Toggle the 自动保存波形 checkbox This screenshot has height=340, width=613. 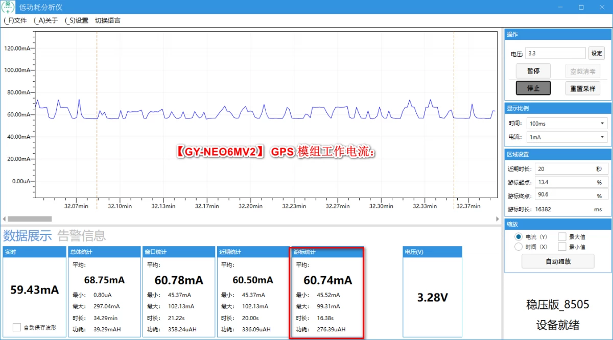click(17, 327)
